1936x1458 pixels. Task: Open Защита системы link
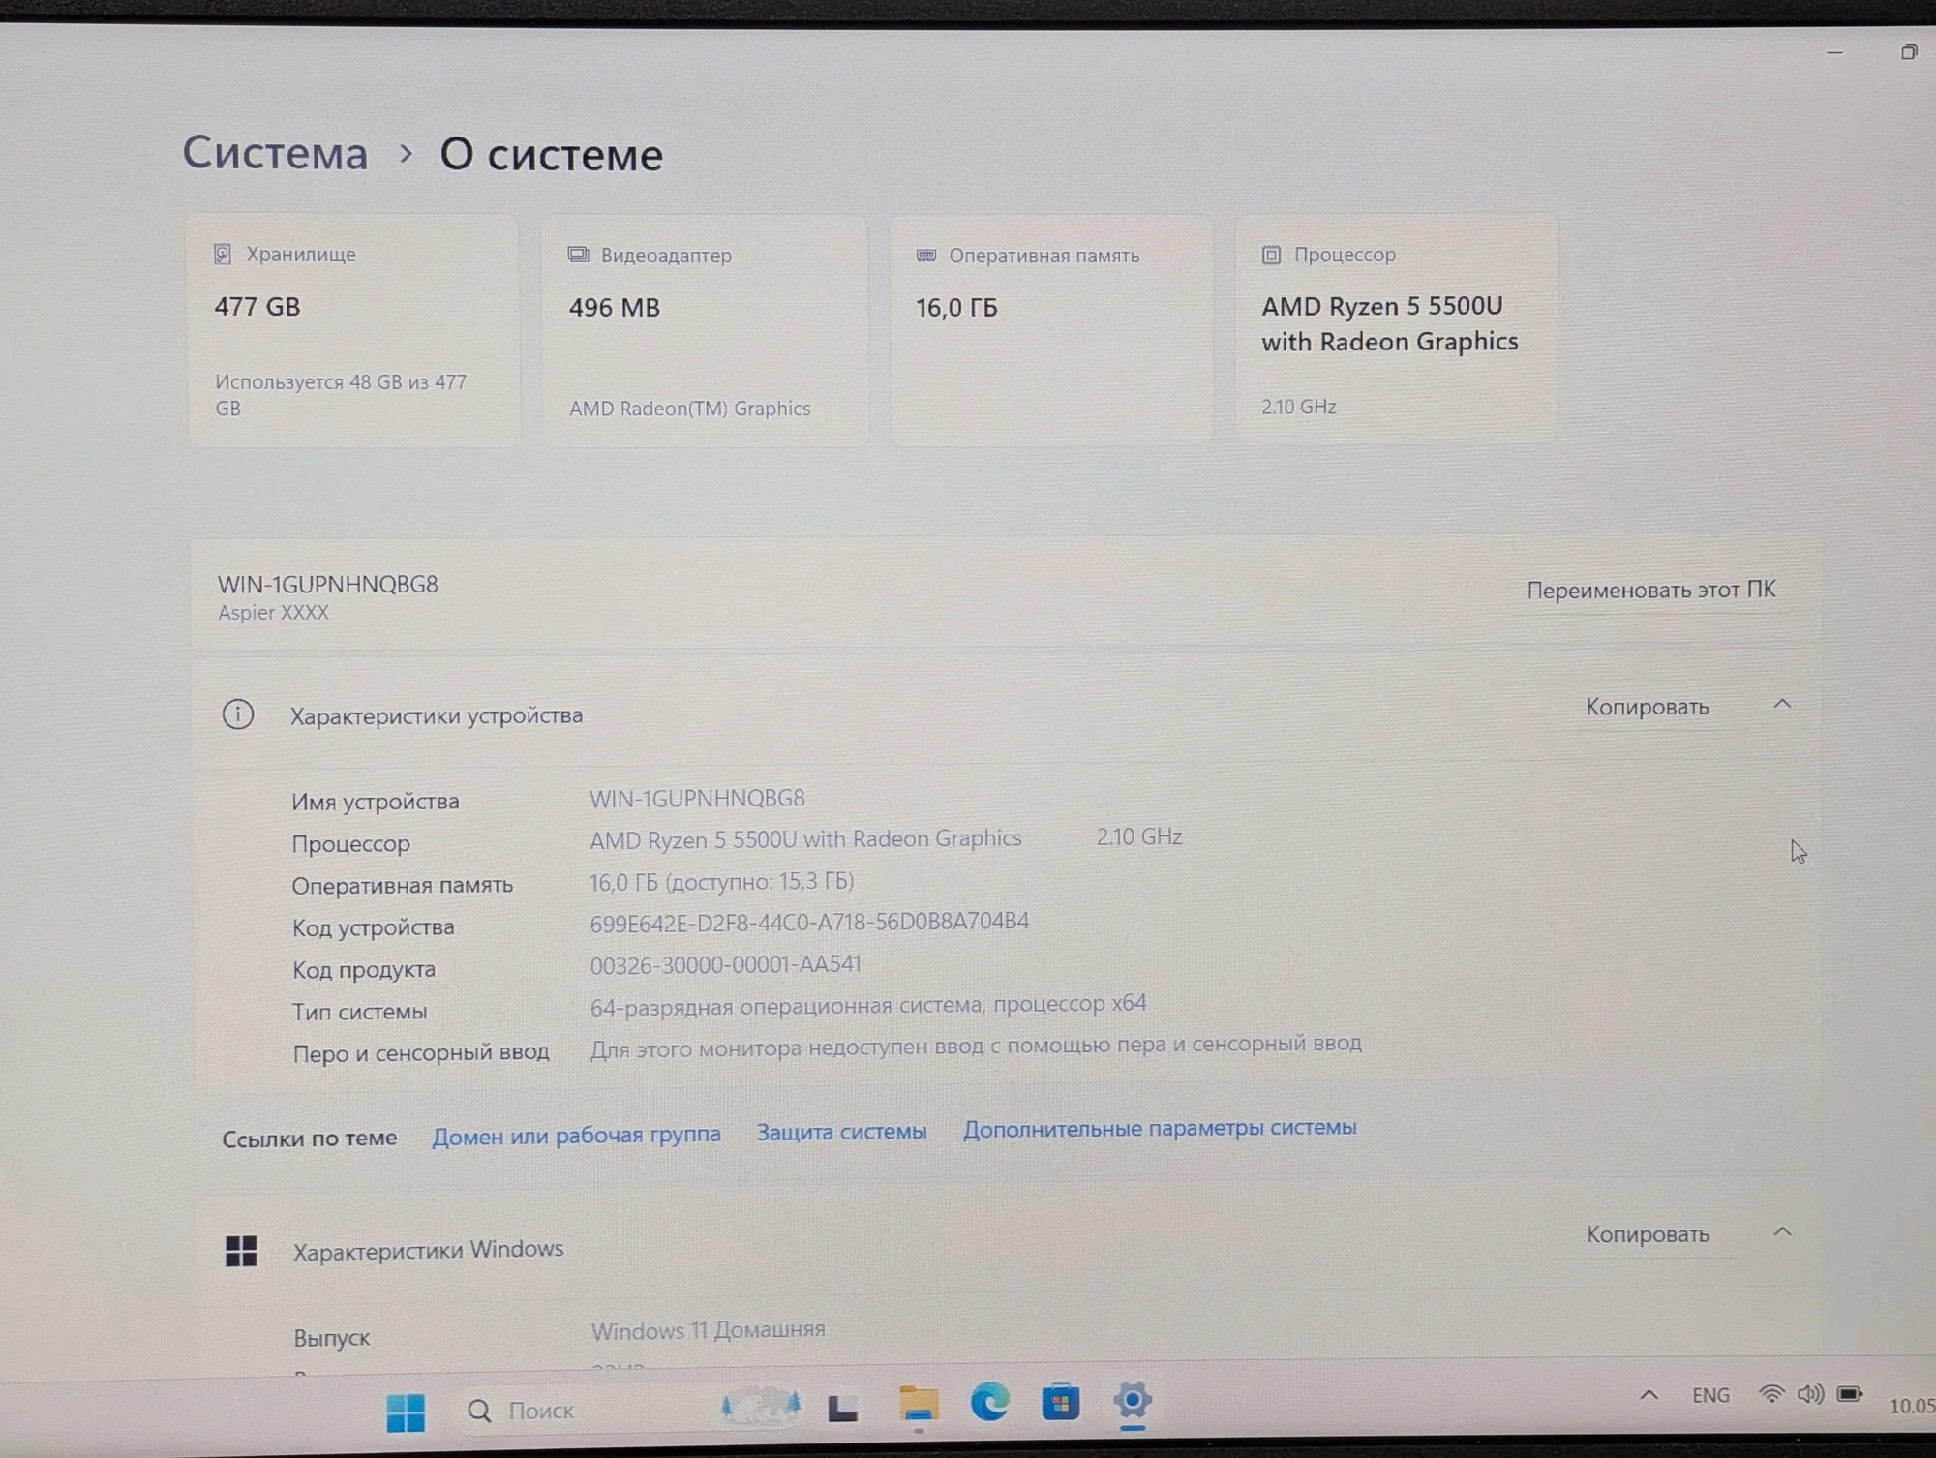841,1131
